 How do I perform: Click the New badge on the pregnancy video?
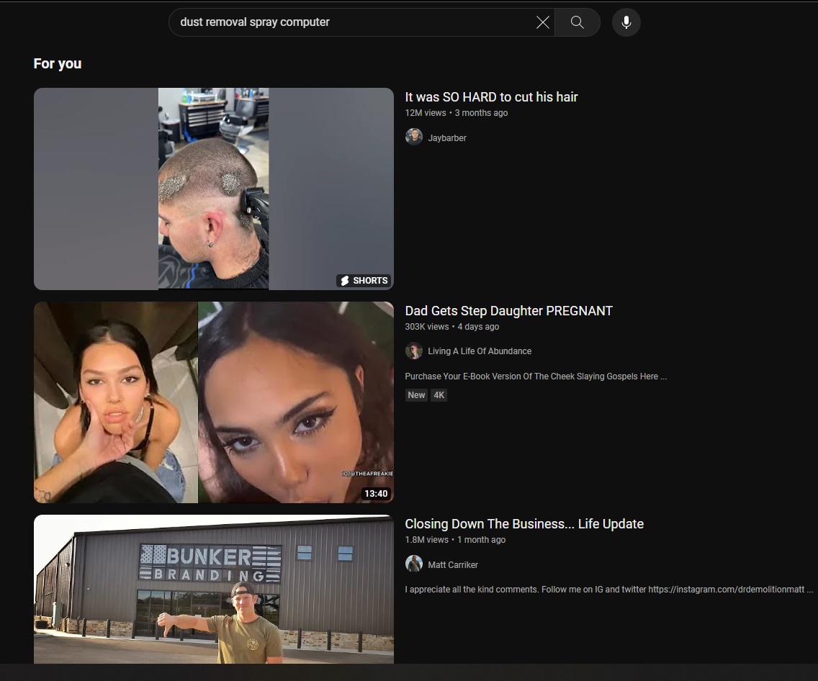coord(416,394)
